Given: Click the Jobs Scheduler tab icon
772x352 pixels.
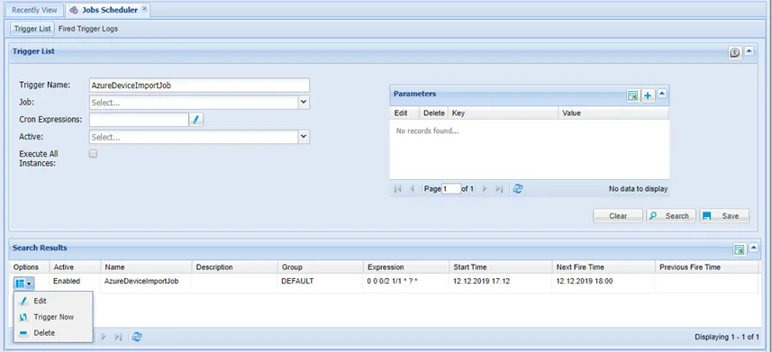Looking at the screenshot, I should 74,10.
